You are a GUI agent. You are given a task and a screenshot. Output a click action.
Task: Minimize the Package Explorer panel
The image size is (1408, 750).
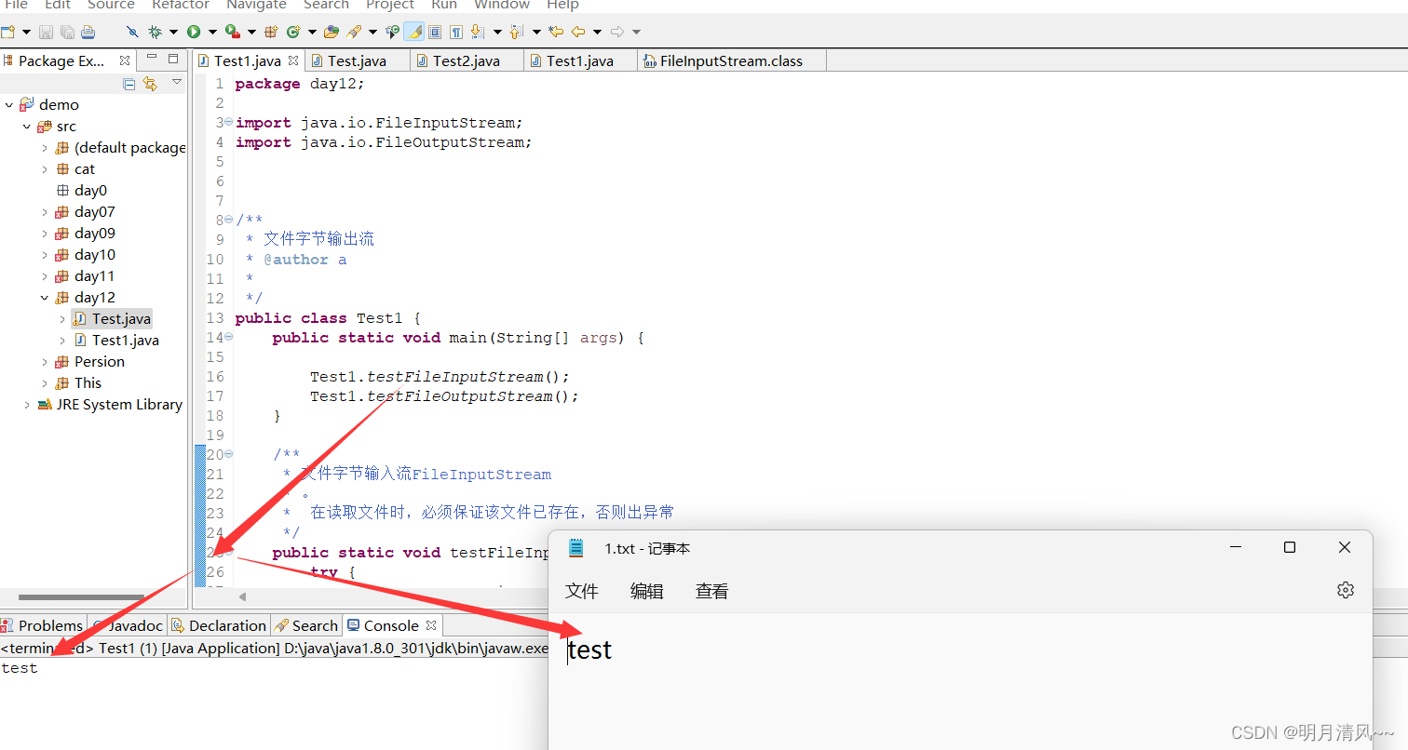(x=152, y=58)
